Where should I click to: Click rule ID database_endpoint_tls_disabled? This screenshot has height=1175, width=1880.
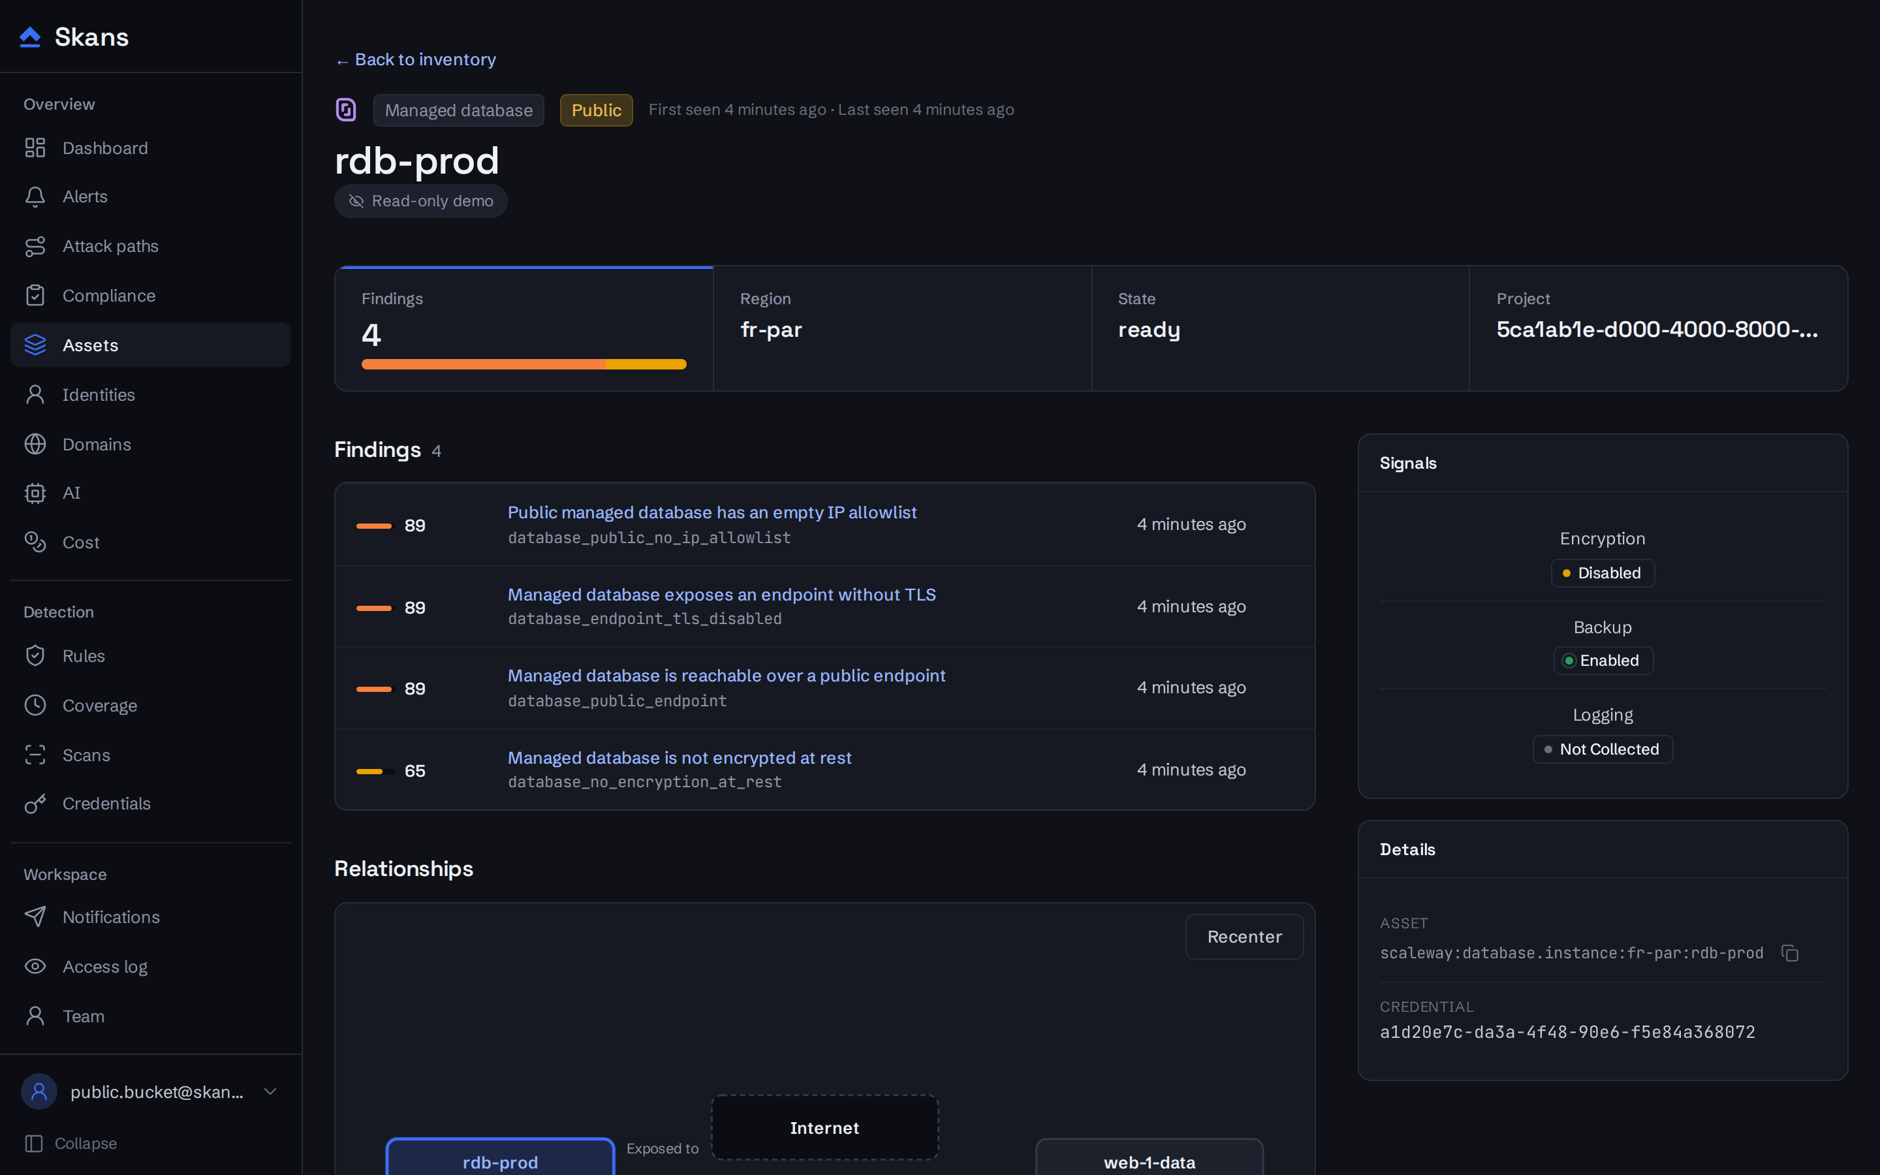point(644,619)
